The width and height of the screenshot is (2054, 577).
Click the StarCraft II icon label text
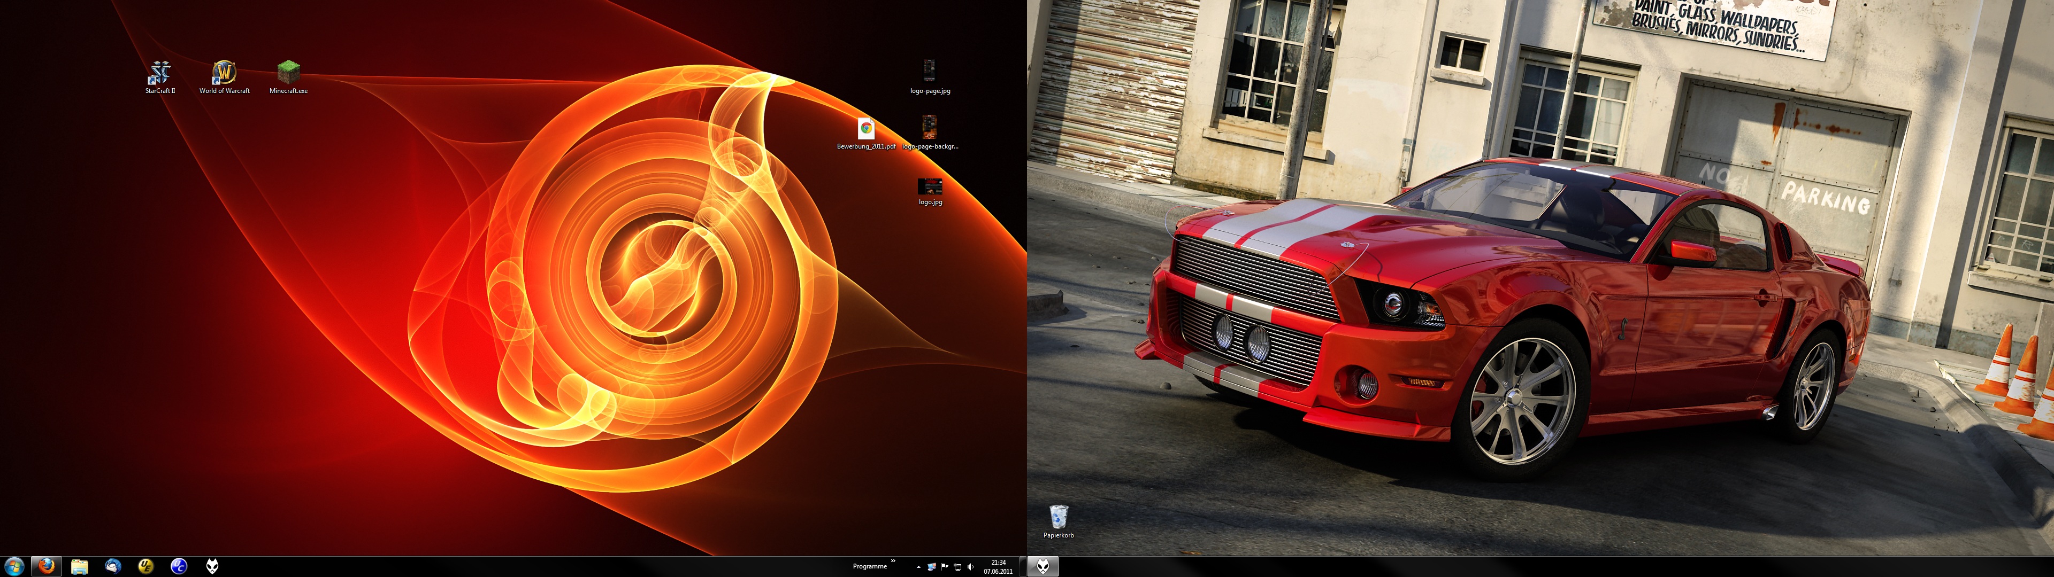coord(160,91)
